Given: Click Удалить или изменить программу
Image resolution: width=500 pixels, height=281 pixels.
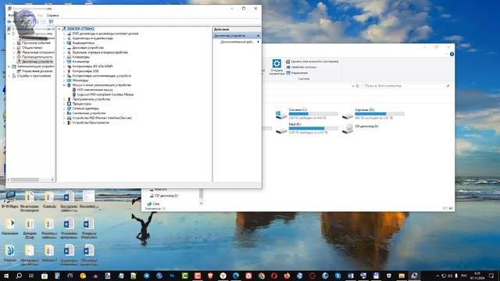Looking at the screenshot, I should pos(312,62).
